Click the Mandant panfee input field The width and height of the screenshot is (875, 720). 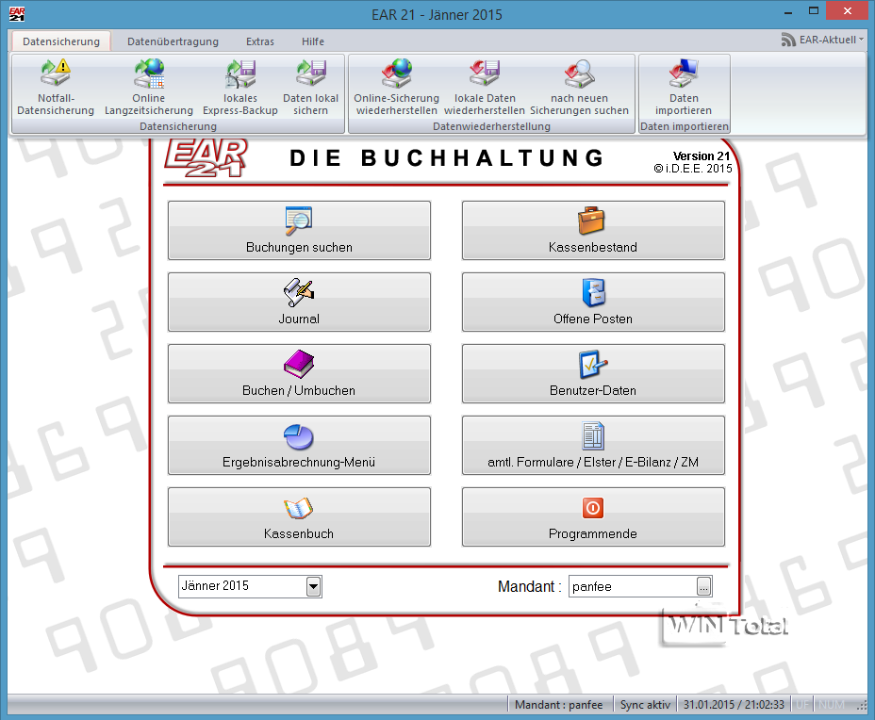pos(633,587)
